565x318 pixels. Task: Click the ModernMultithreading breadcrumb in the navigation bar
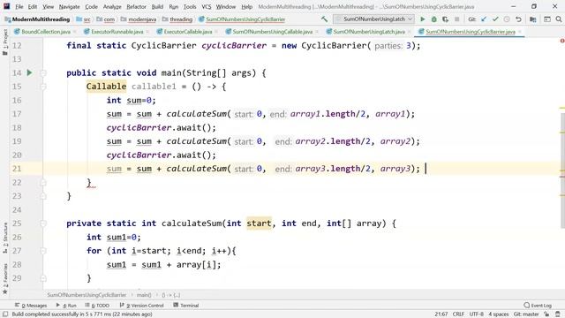37,19
